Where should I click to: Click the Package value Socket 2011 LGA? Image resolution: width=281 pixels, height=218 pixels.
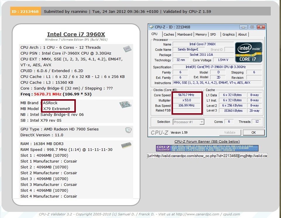(203, 55)
